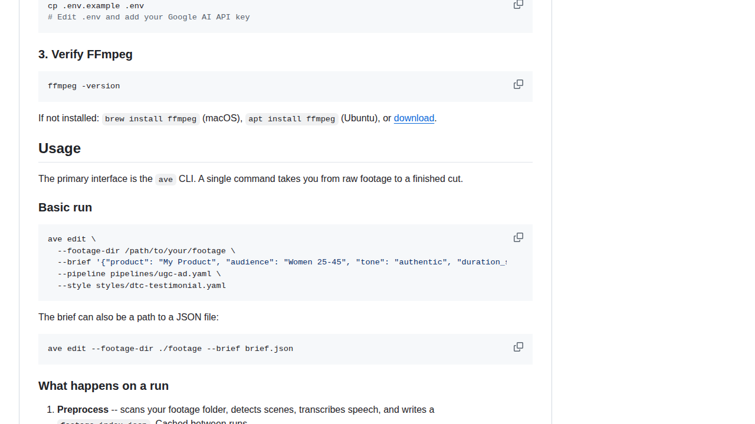Image resolution: width=755 pixels, height=424 pixels.
Task: Click the "# Edit .env" comment line
Action: click(149, 18)
